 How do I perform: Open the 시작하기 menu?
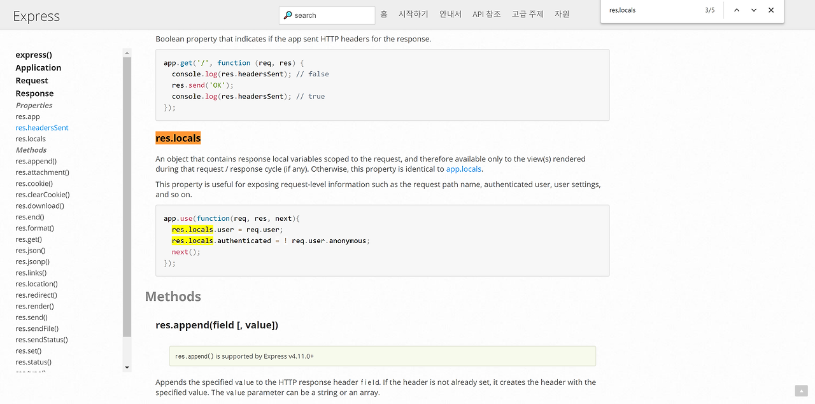coord(413,14)
